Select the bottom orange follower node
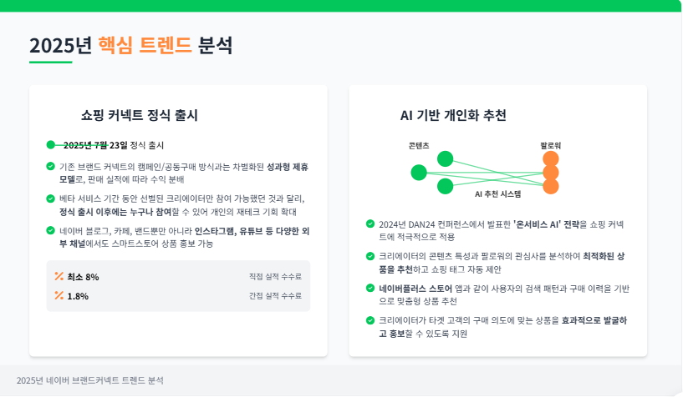Screen dimensions: 683x397 tap(550, 186)
